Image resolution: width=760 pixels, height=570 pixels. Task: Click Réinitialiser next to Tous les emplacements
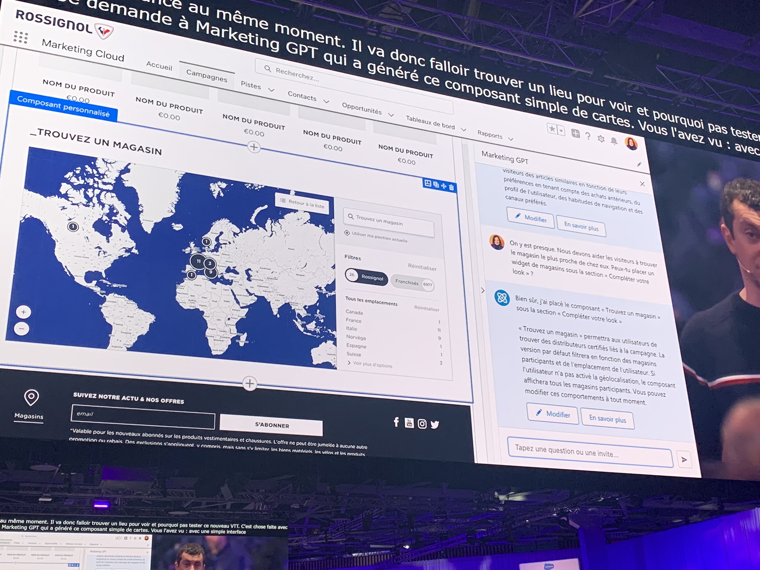[427, 308]
